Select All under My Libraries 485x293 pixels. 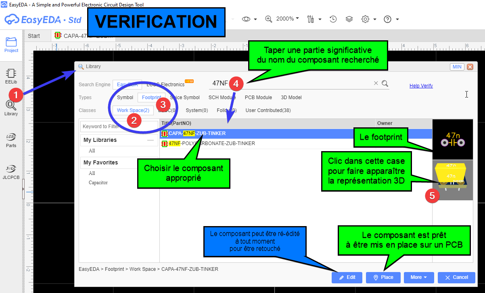click(92, 151)
